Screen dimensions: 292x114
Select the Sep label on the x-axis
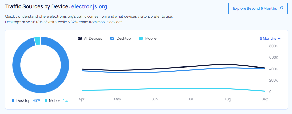click(x=265, y=99)
